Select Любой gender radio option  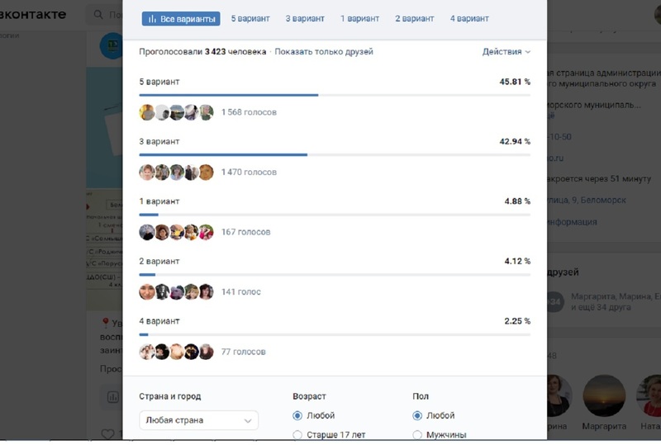(x=417, y=415)
